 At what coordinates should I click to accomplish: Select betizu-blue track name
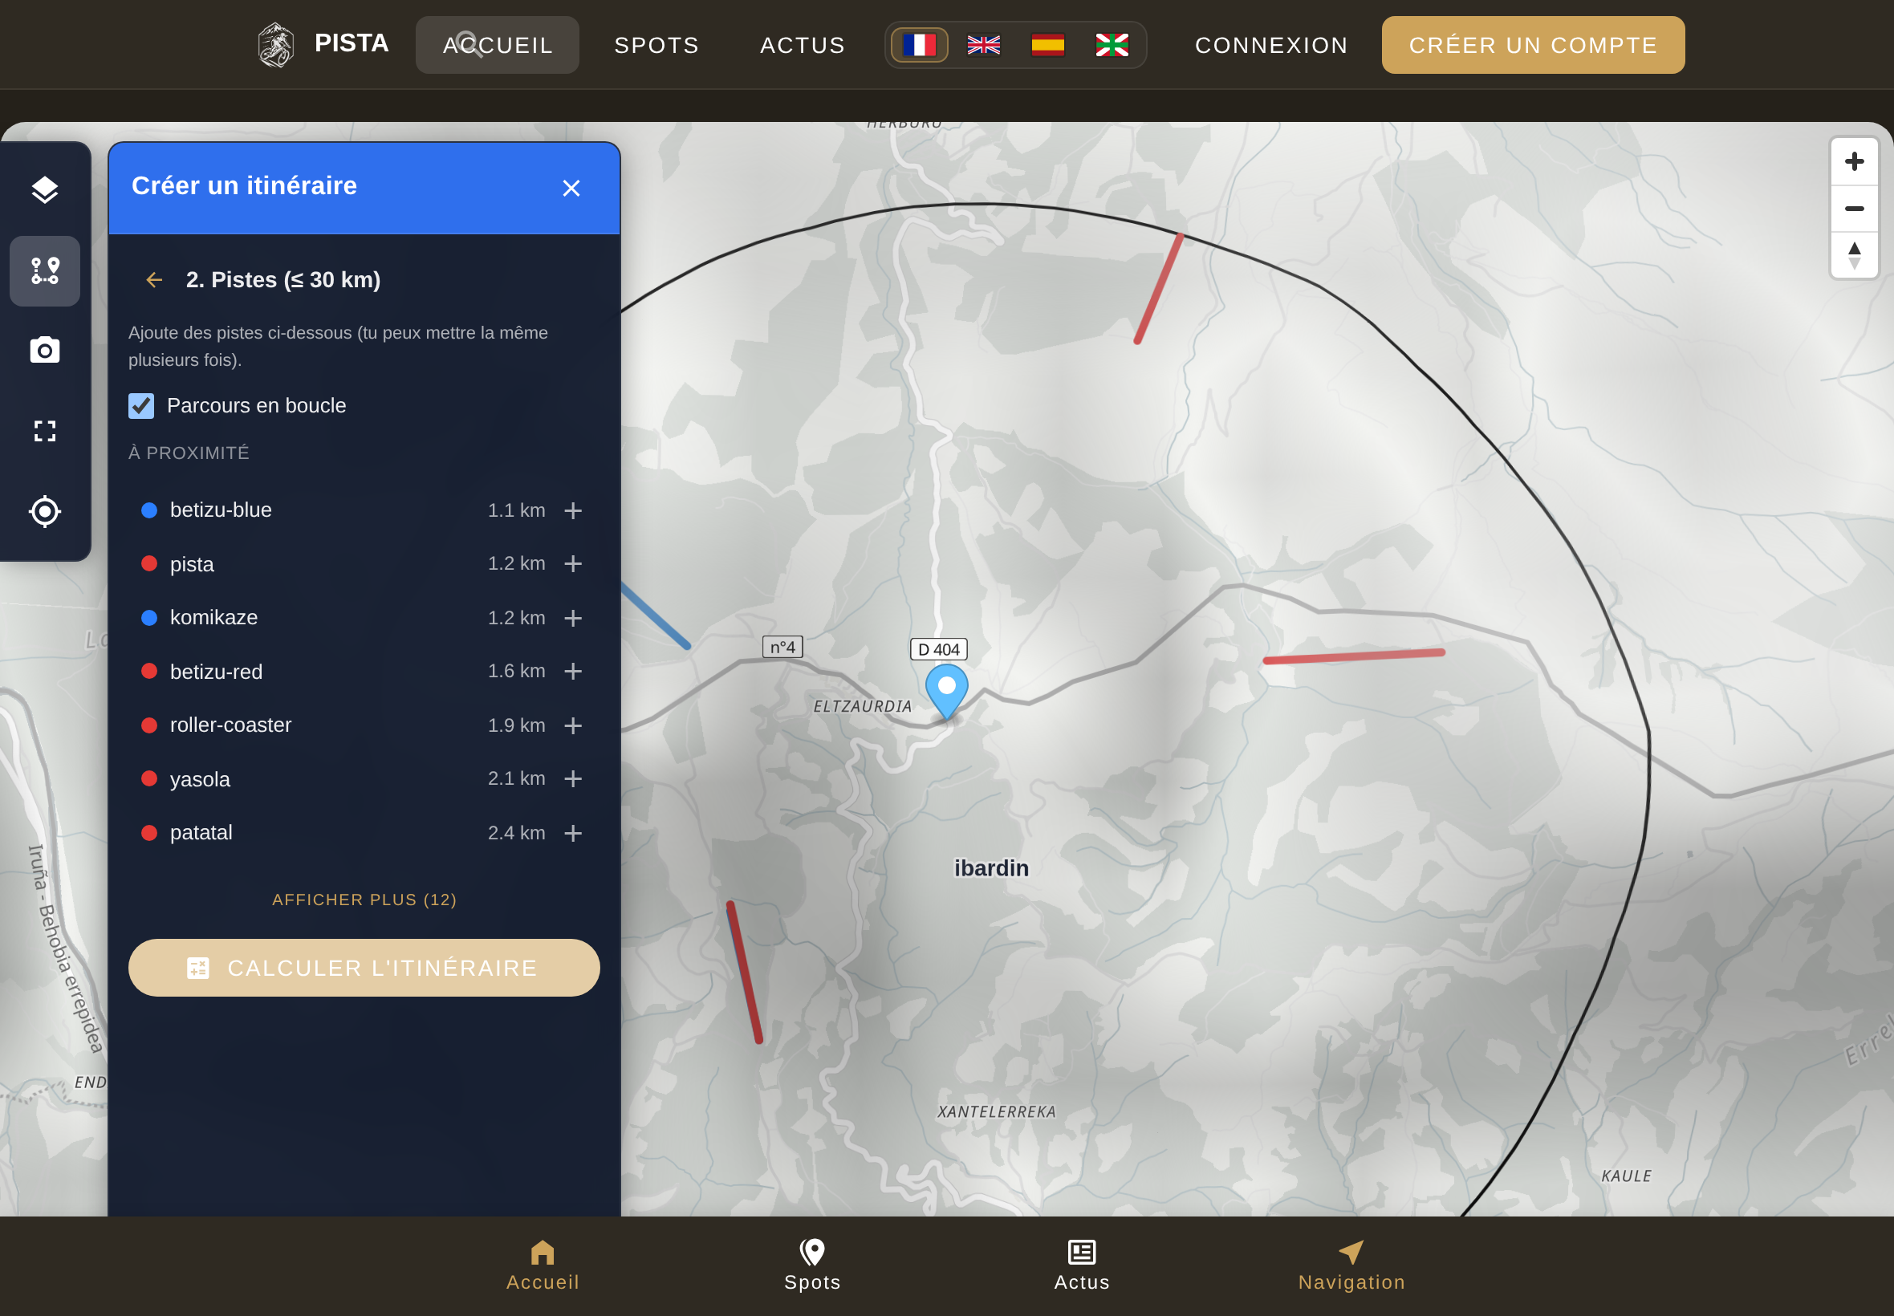[x=221, y=510]
